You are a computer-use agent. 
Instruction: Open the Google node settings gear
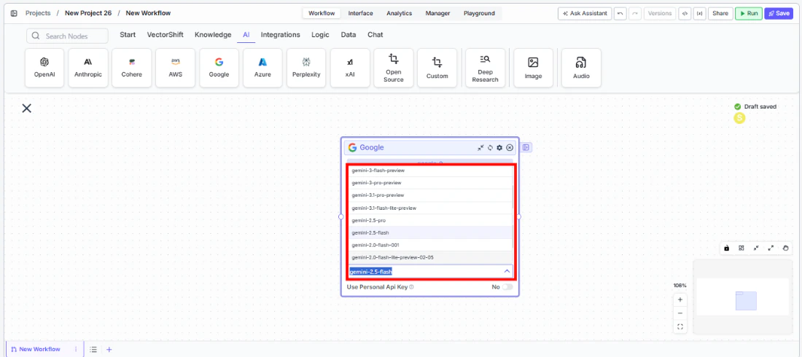click(499, 147)
